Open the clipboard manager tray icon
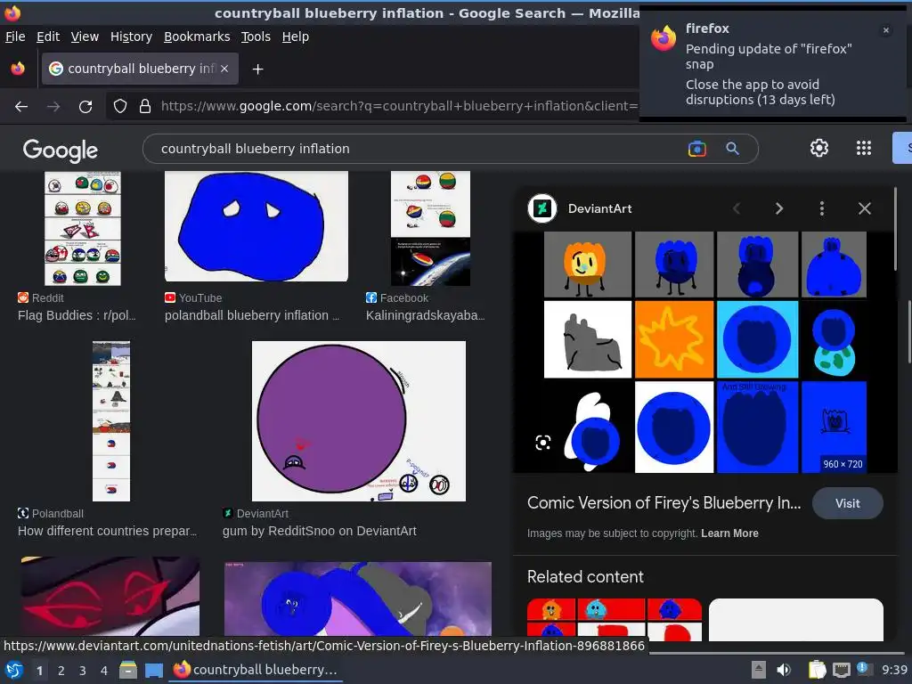The image size is (912, 684). pos(817,670)
